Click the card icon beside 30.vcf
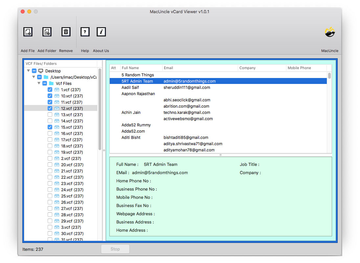This screenshot has height=263, width=360. point(57,233)
